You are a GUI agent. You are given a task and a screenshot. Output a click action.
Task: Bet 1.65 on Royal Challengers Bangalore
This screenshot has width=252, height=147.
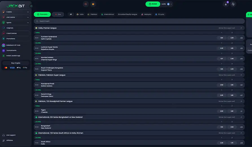(222, 69)
